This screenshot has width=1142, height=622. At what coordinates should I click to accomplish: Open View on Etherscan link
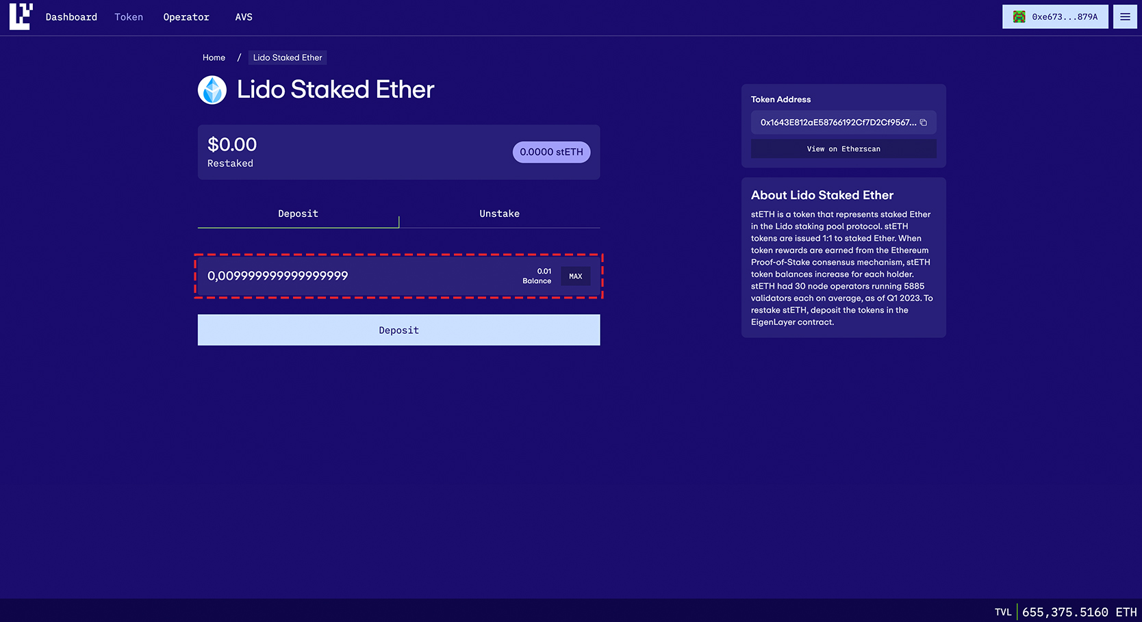[x=843, y=148]
